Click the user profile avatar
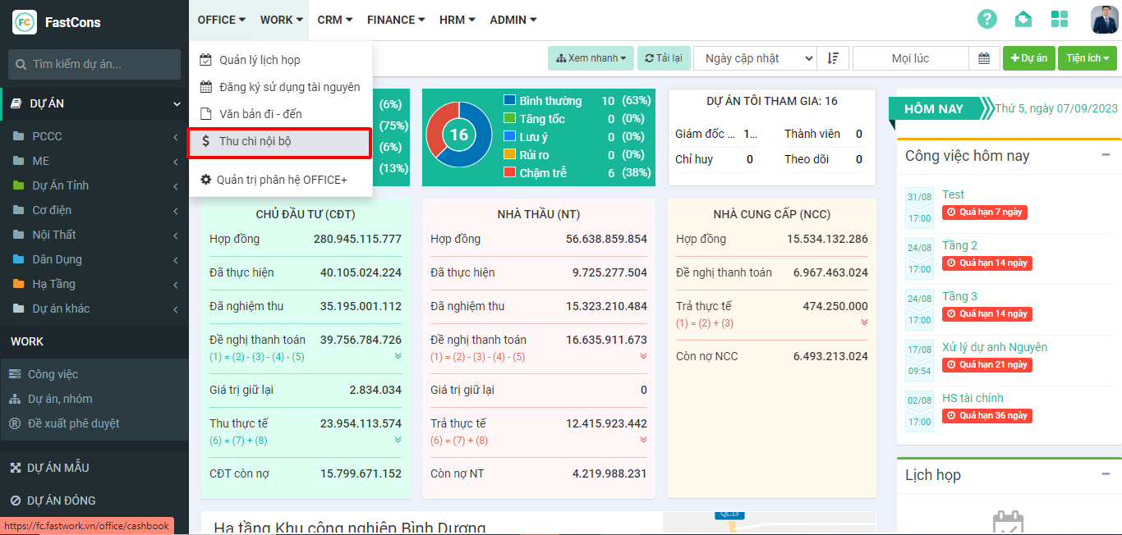 [x=1104, y=20]
